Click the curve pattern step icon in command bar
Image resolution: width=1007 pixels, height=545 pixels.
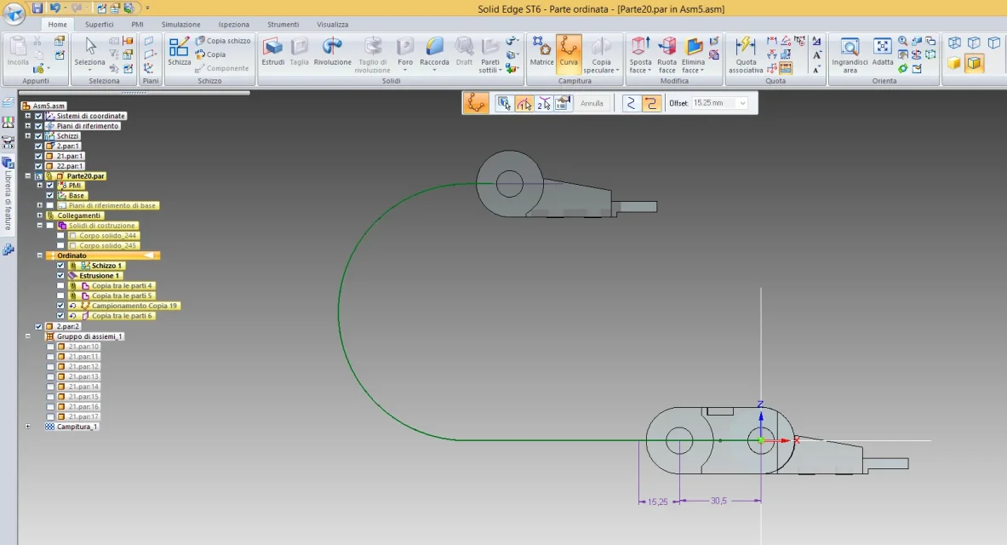pos(476,103)
